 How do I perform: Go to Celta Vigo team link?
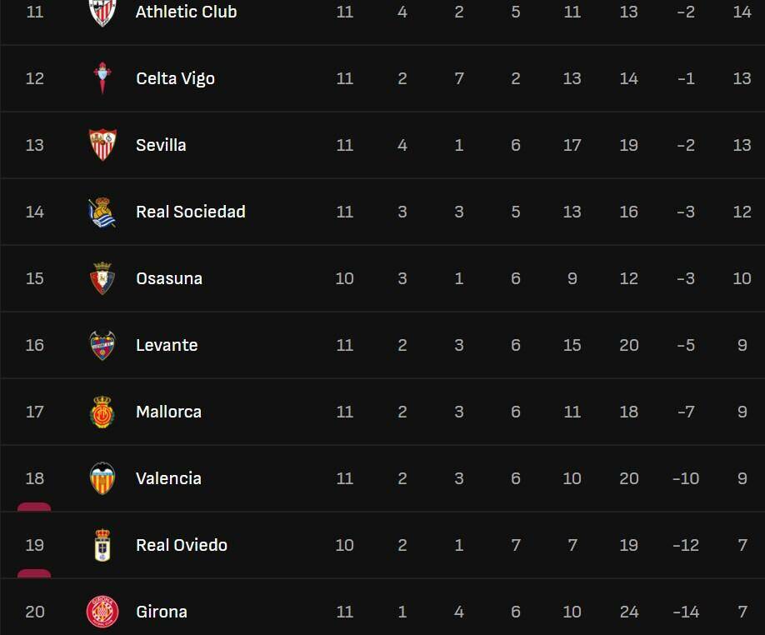coord(175,78)
